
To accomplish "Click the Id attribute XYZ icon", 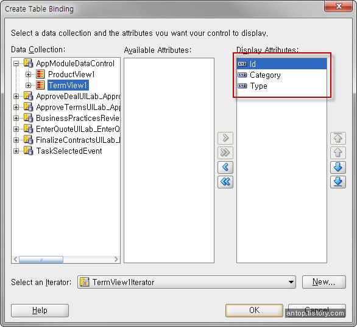I will tap(242, 64).
